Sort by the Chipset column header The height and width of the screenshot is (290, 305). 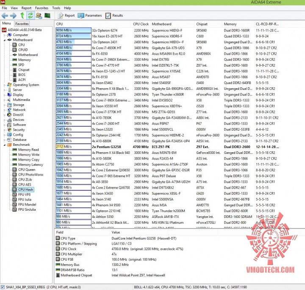point(208,24)
